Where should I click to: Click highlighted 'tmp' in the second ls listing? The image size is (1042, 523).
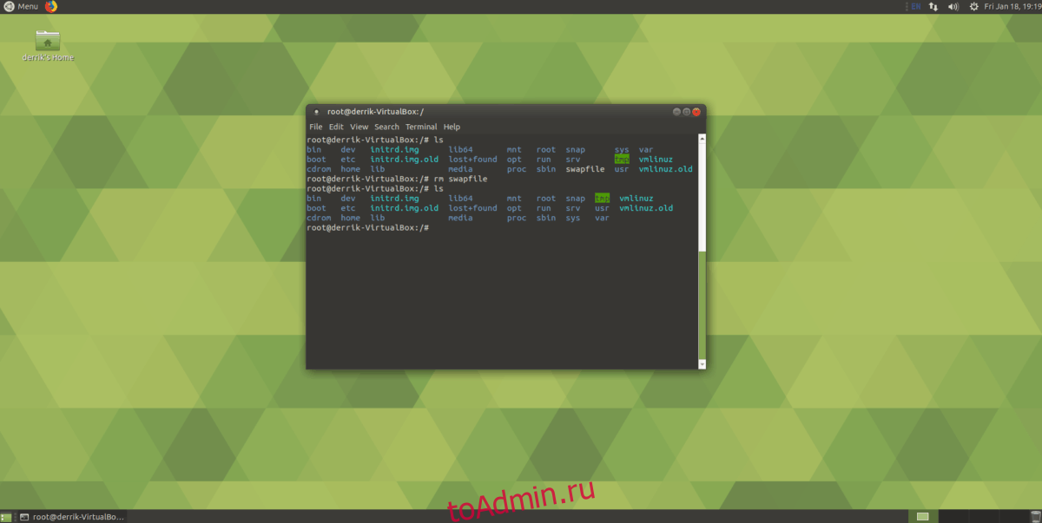[603, 199]
